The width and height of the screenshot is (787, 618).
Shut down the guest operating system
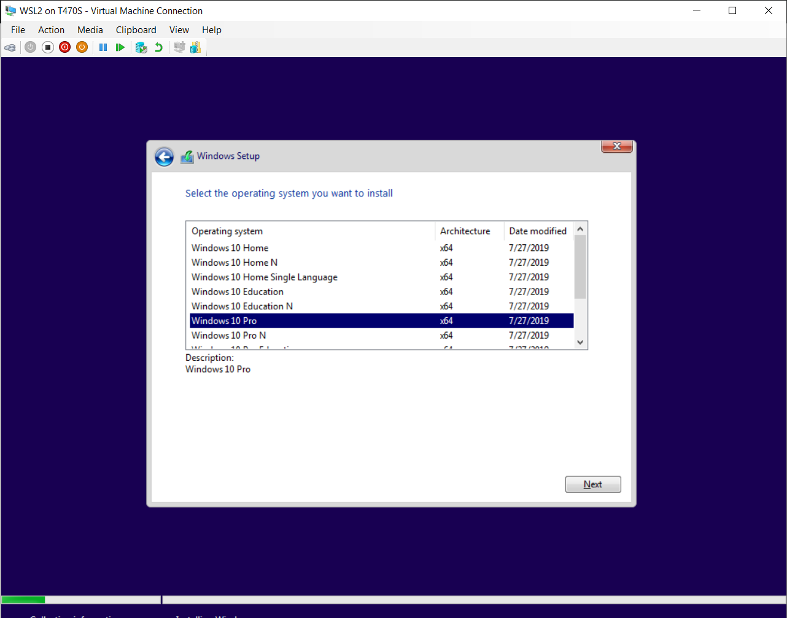(x=64, y=47)
